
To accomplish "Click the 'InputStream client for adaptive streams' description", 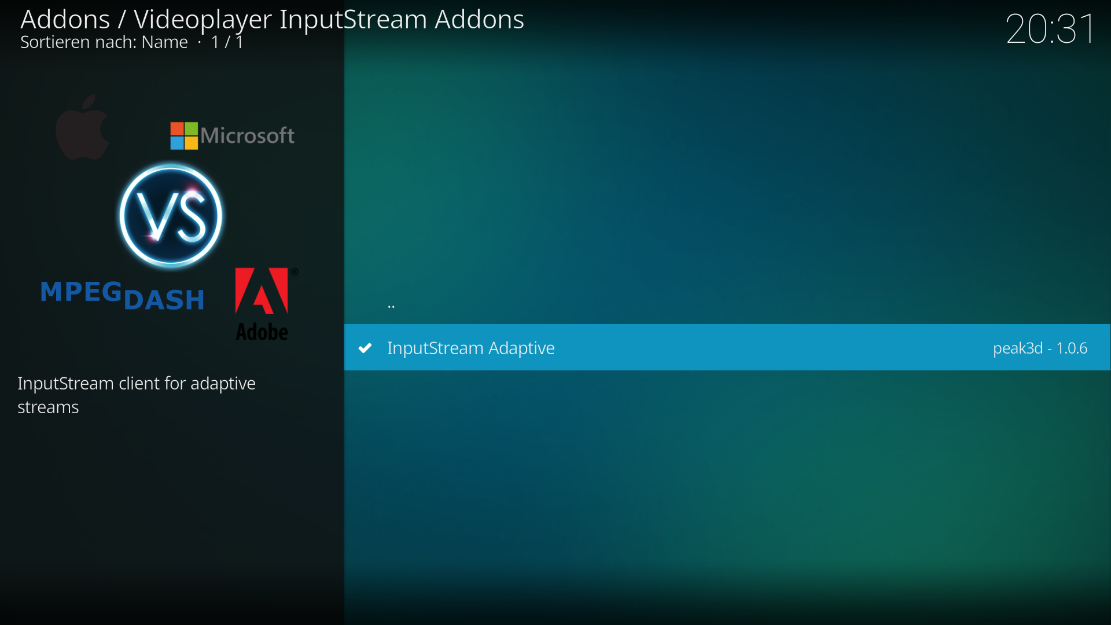I will click(x=137, y=395).
